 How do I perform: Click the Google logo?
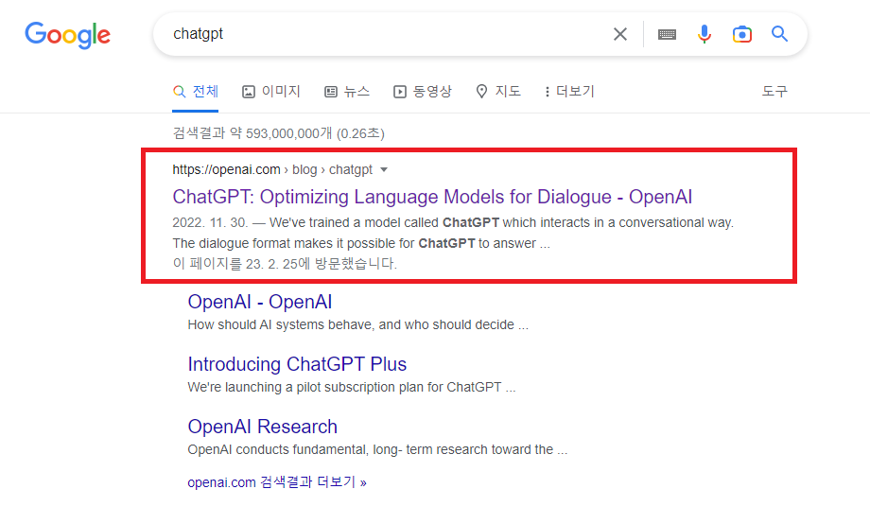(68, 35)
